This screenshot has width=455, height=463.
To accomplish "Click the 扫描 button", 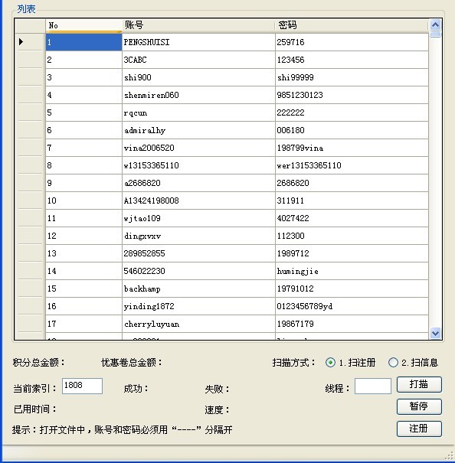I will pyautogui.click(x=419, y=384).
